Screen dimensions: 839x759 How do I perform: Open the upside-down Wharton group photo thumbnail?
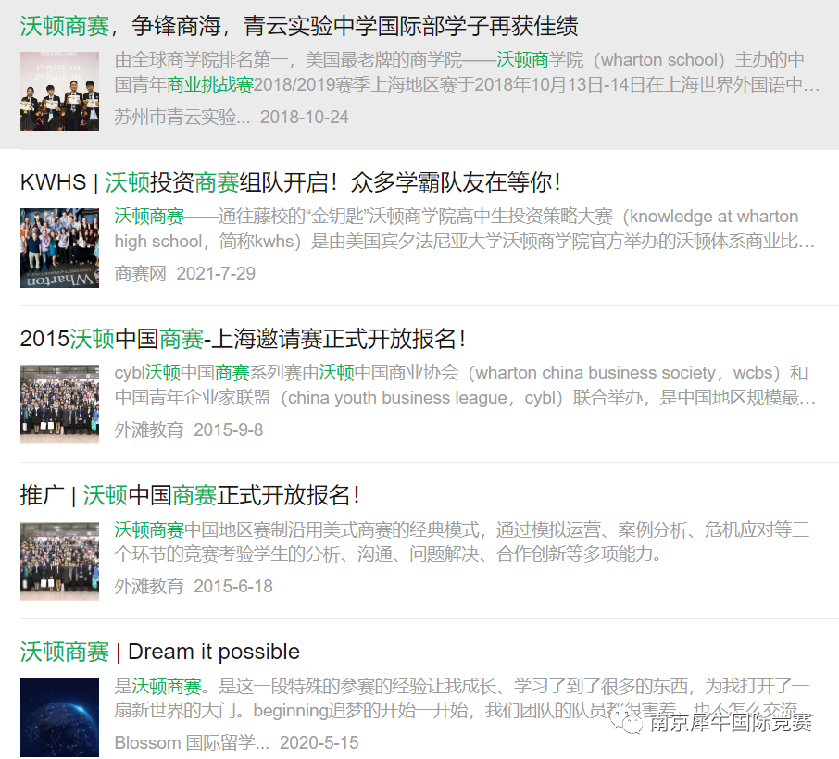59,248
